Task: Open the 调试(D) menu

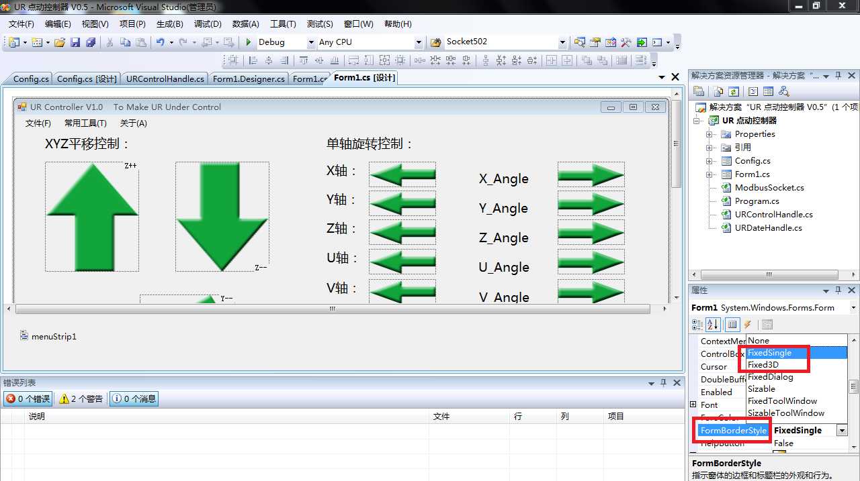Action: (x=208, y=24)
